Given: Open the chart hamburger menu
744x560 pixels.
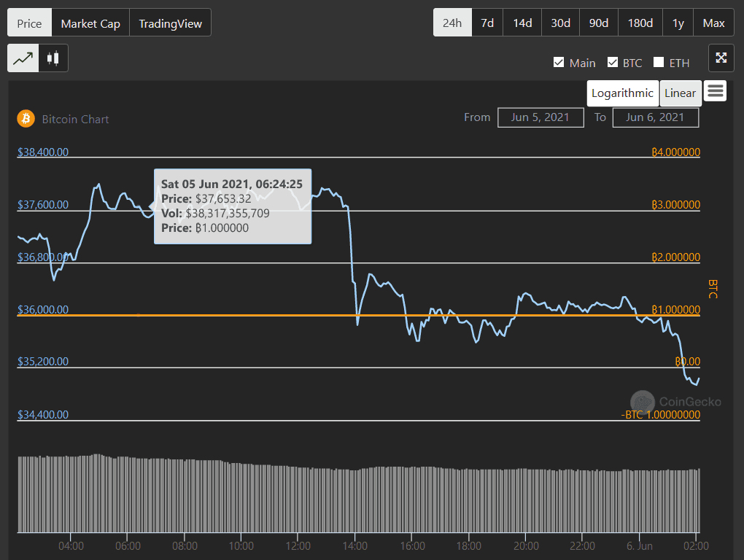Looking at the screenshot, I should [x=716, y=91].
